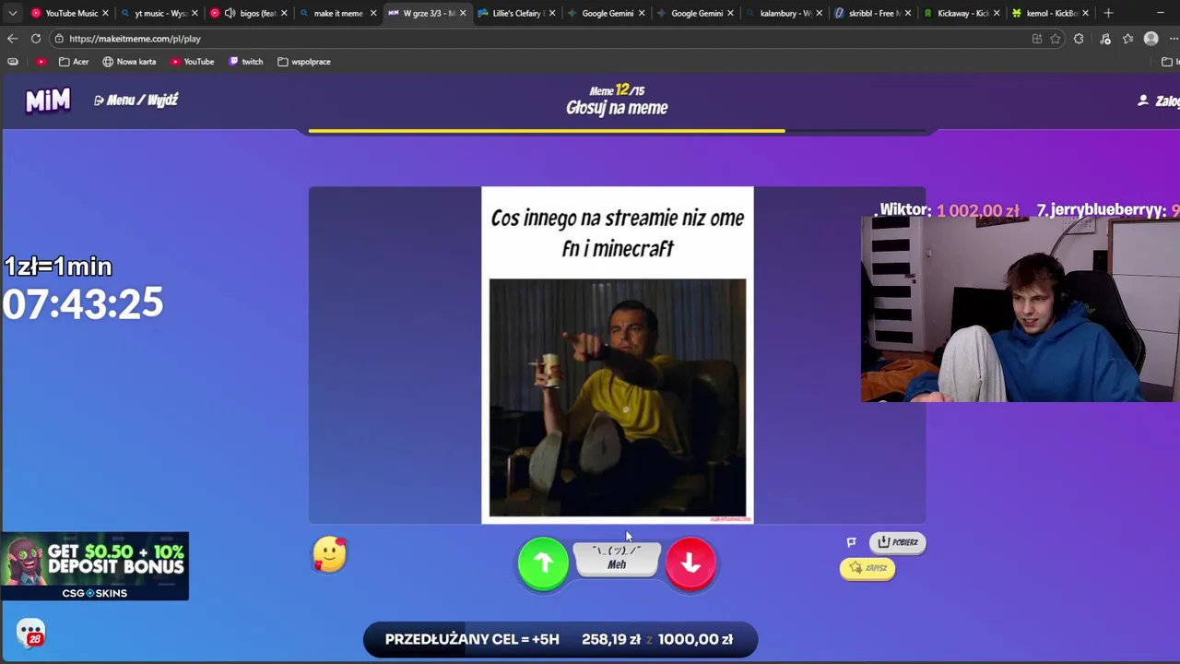This screenshot has height=664, width=1180.
Task: Open Menu / Wyjdź
Action: tap(136, 100)
